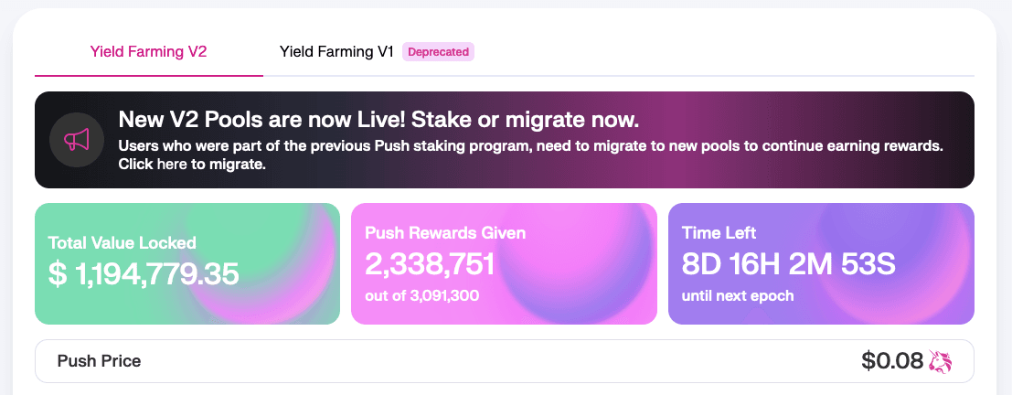Screen dimensions: 1012x395
Task: Click the Total Value Locked label
Action: [x=122, y=243]
